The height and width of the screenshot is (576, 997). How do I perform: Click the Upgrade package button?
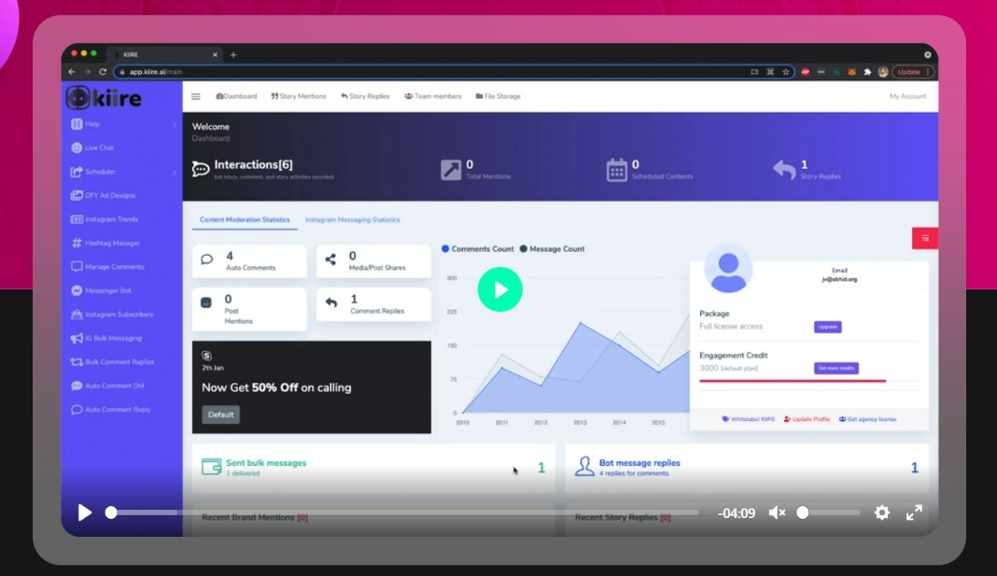(x=828, y=327)
